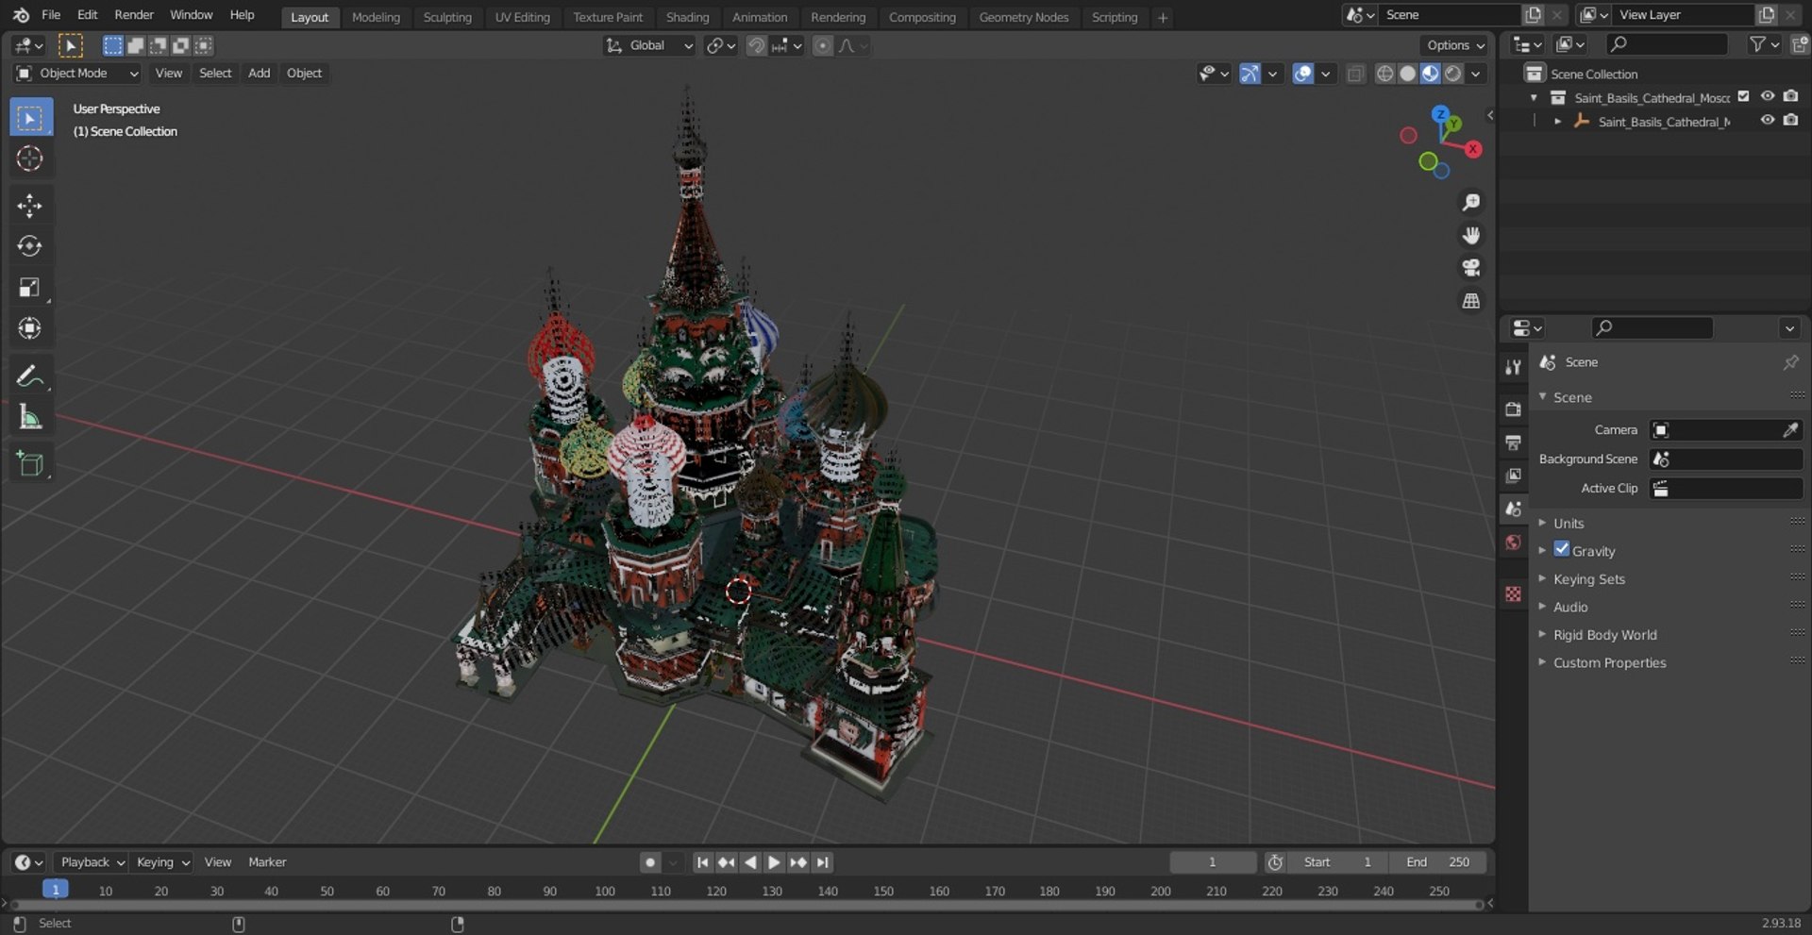The image size is (1812, 935).
Task: Toggle the camera view icon
Action: point(1470,268)
